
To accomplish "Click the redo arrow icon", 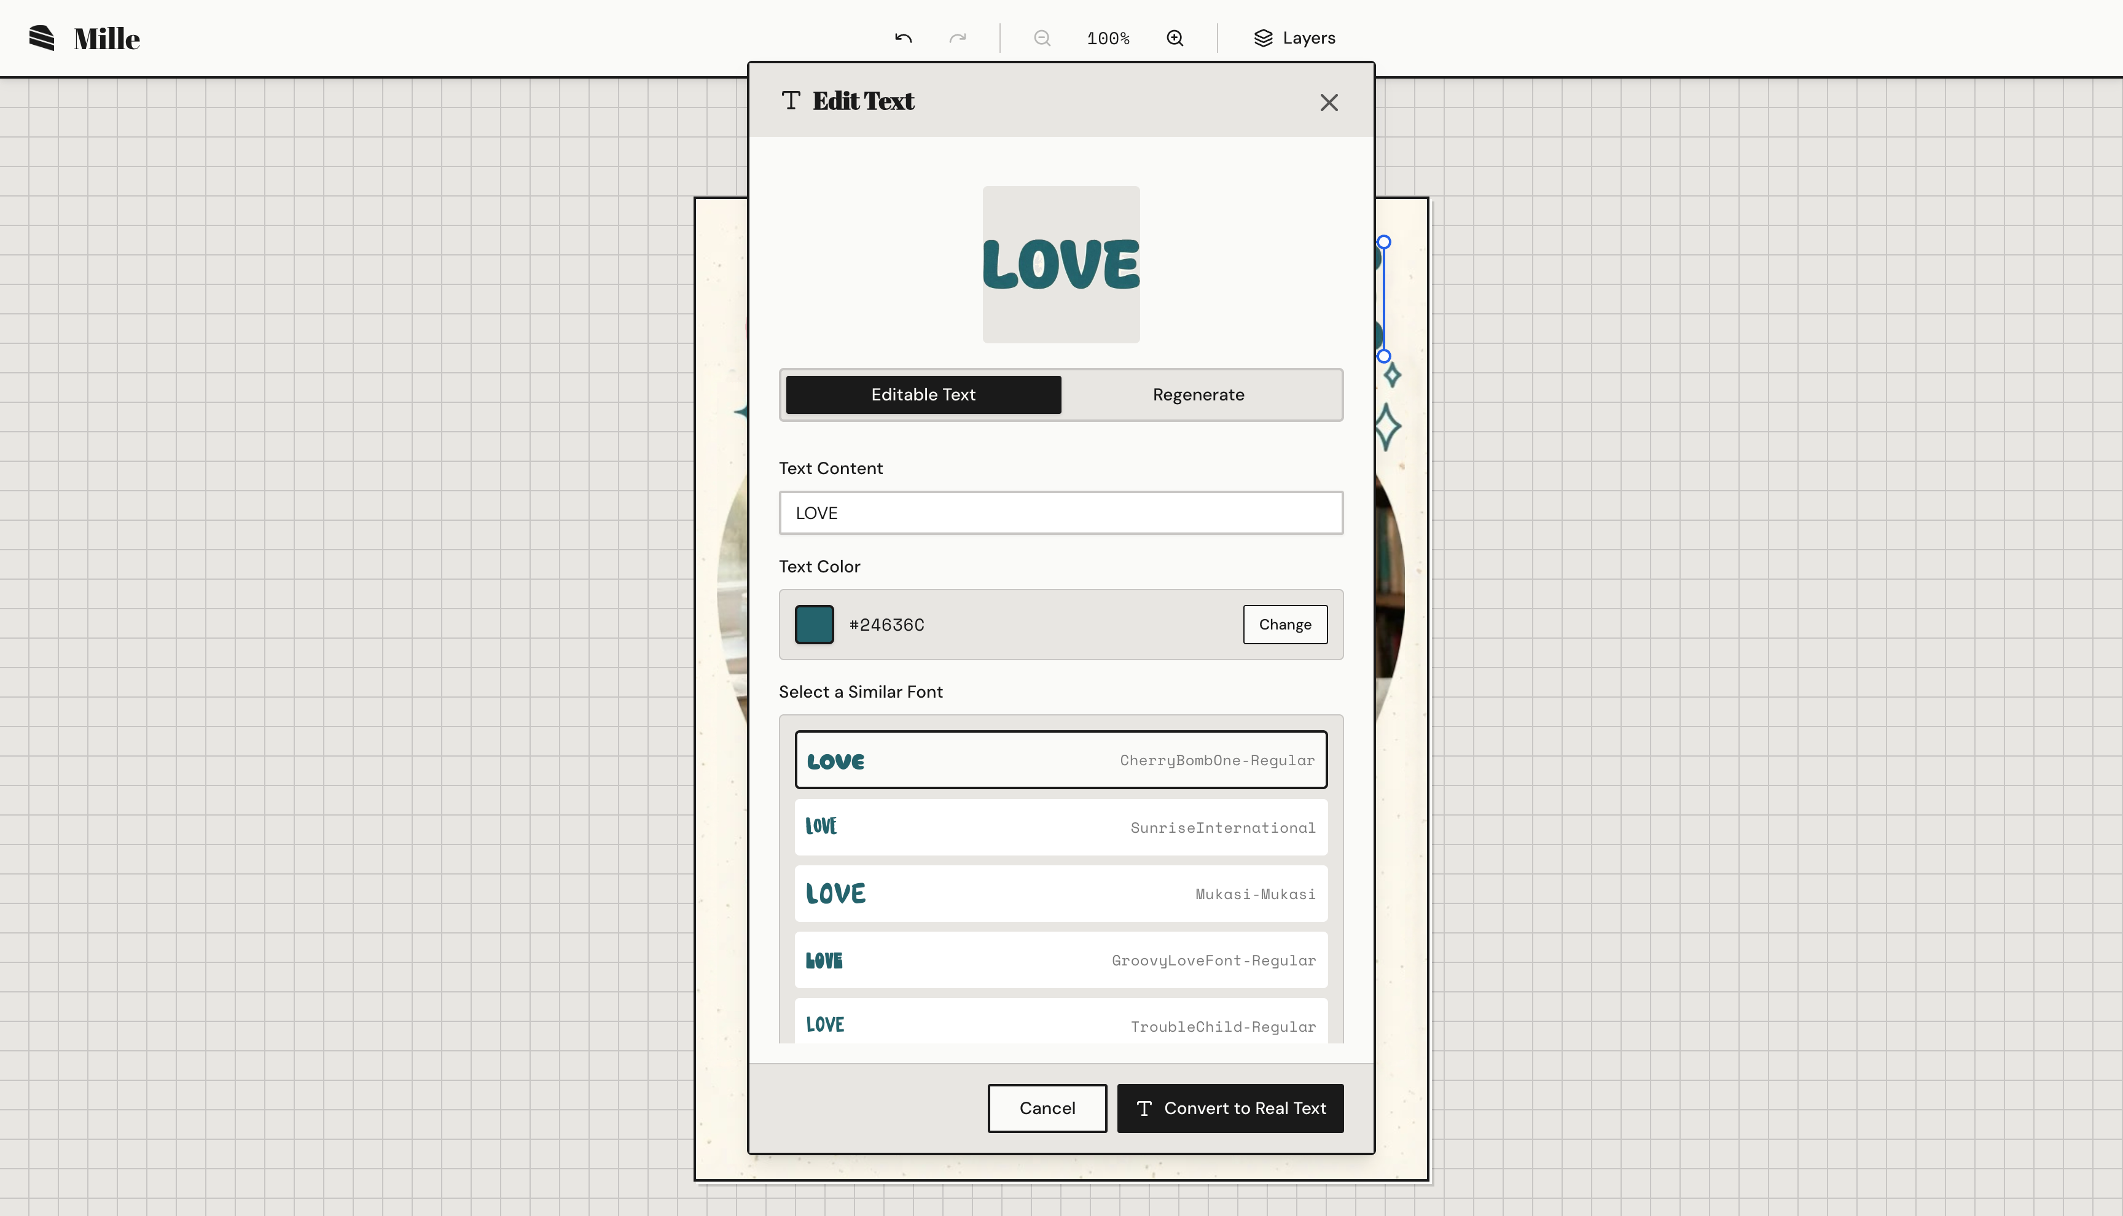I will click(x=958, y=39).
